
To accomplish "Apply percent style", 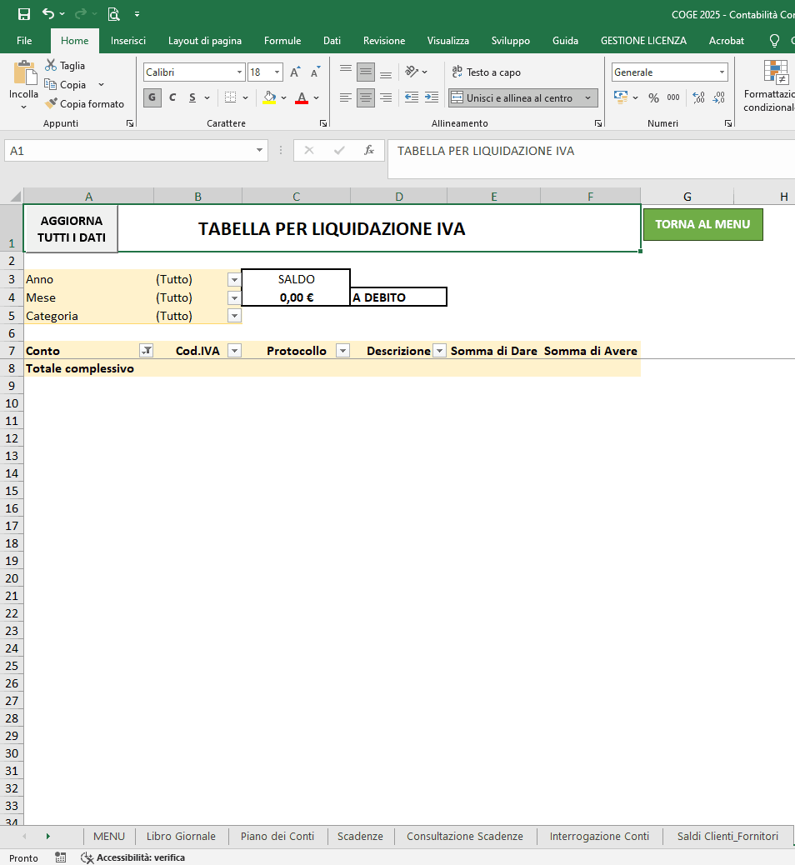I will [x=654, y=97].
